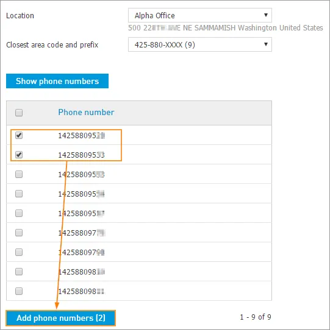Image resolution: width=330 pixels, height=330 pixels.
Task: Check the fifth phone number row's checkbox
Action: pyautogui.click(x=19, y=213)
